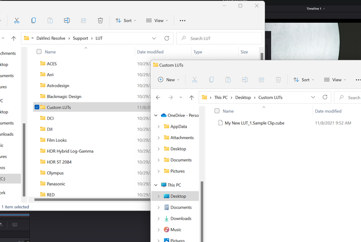Click the Date modified column header in LUT window
Screen dimensions: 361x242
coord(150,52)
